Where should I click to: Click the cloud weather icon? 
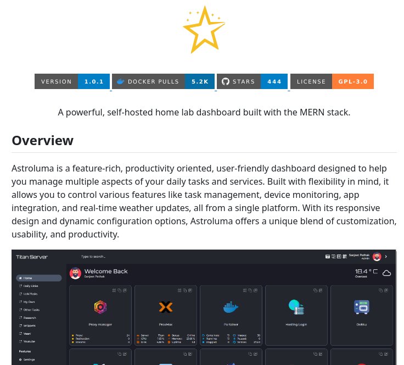click(386, 273)
